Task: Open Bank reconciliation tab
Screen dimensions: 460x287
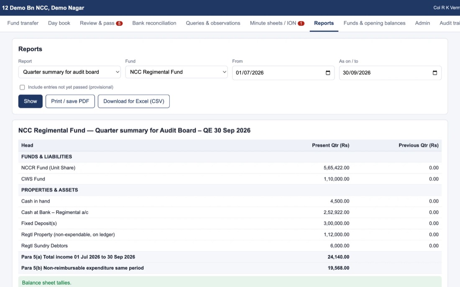Action: click(154, 23)
